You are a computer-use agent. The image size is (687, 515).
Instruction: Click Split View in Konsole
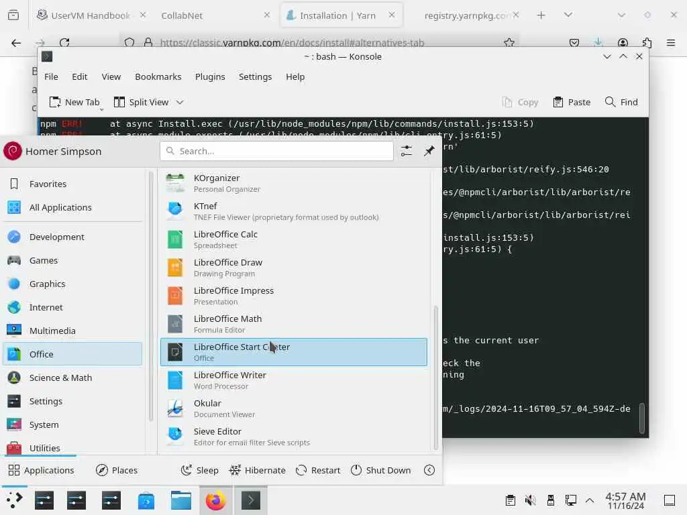pyautogui.click(x=141, y=102)
